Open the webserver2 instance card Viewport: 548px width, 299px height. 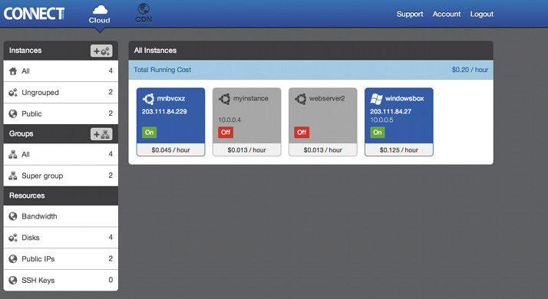point(323,122)
